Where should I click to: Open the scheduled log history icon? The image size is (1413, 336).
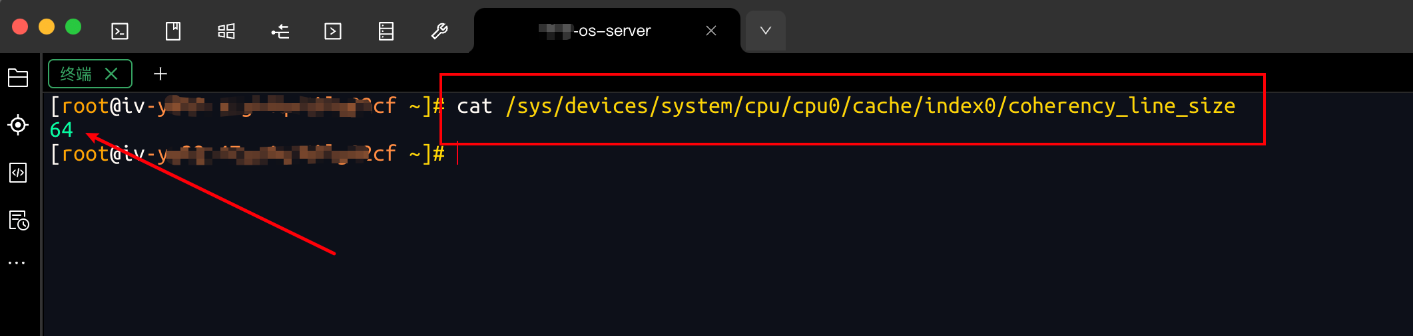[x=18, y=220]
